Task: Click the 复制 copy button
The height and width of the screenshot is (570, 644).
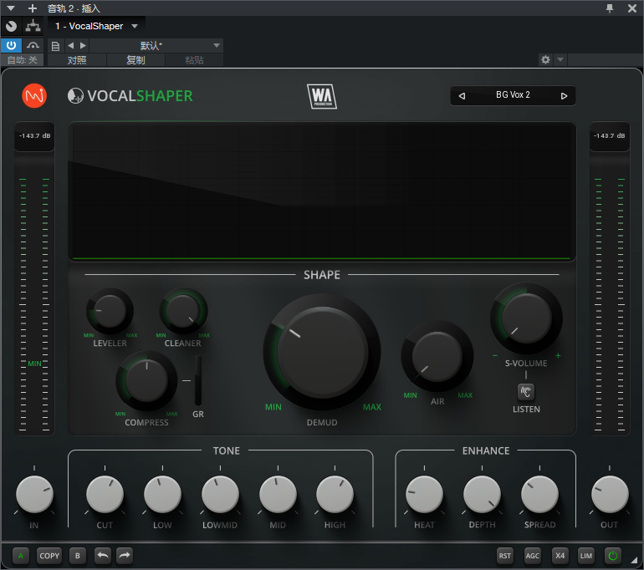Action: click(x=135, y=60)
